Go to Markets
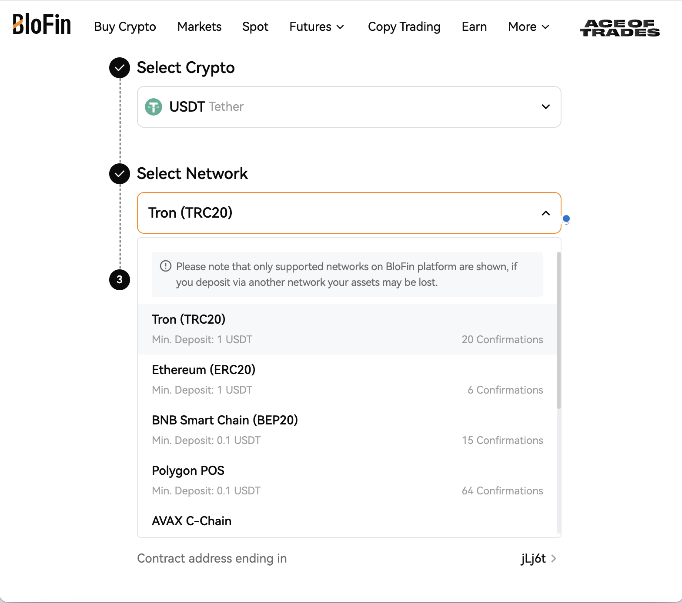The width and height of the screenshot is (682, 603). (x=199, y=27)
